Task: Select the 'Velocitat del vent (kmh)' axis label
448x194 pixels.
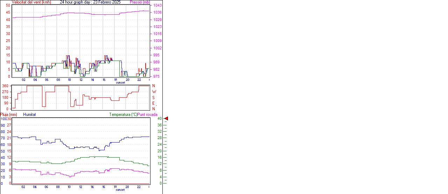Action: click(x=31, y=2)
